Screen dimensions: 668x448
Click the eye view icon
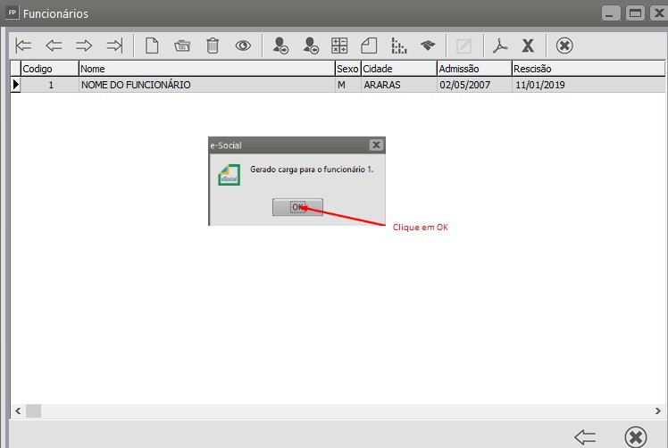(243, 46)
